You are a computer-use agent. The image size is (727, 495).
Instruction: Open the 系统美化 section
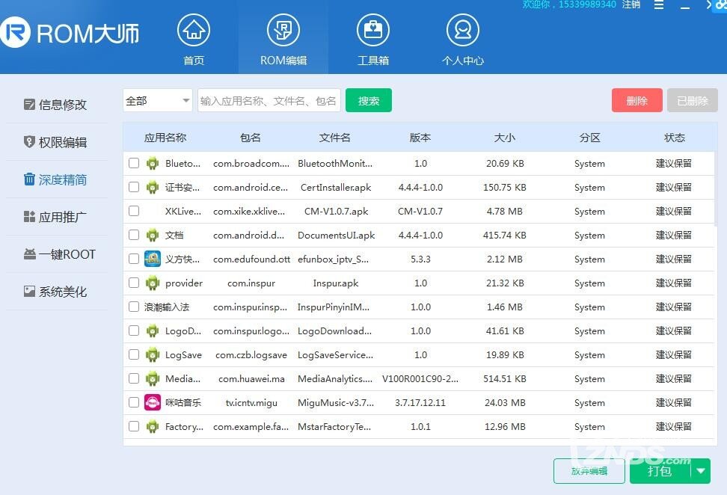pos(55,292)
